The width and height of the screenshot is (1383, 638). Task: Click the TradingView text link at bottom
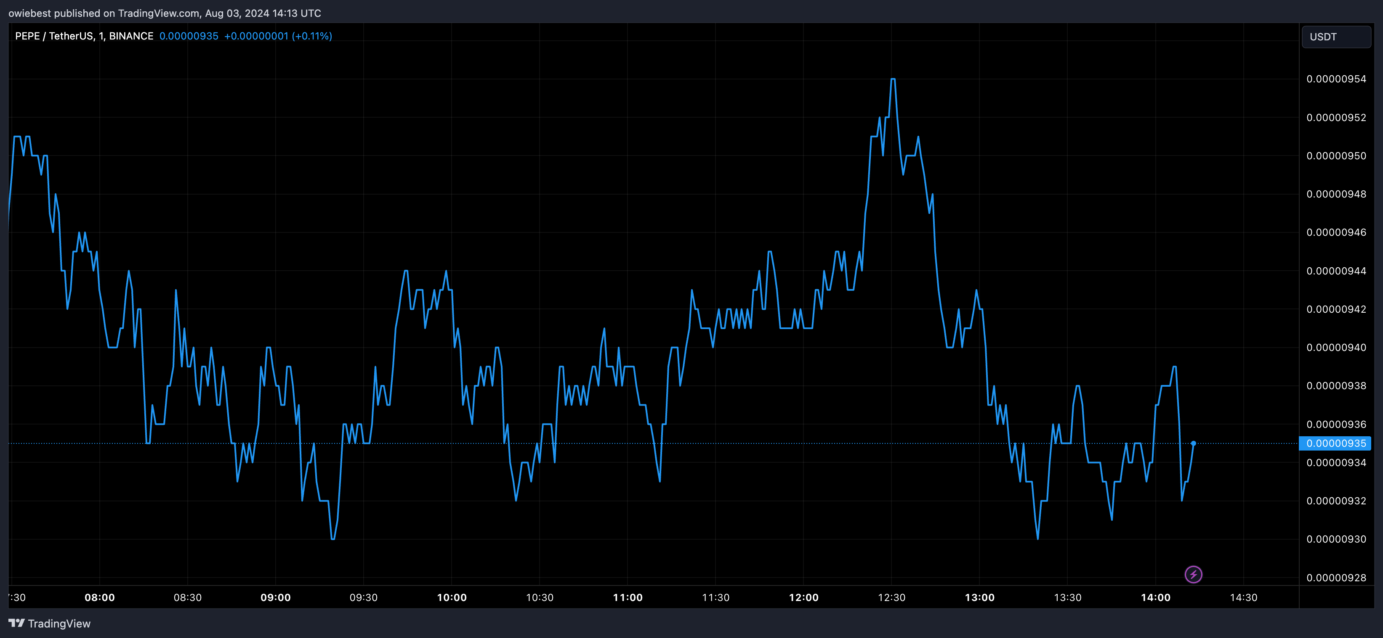point(59,624)
